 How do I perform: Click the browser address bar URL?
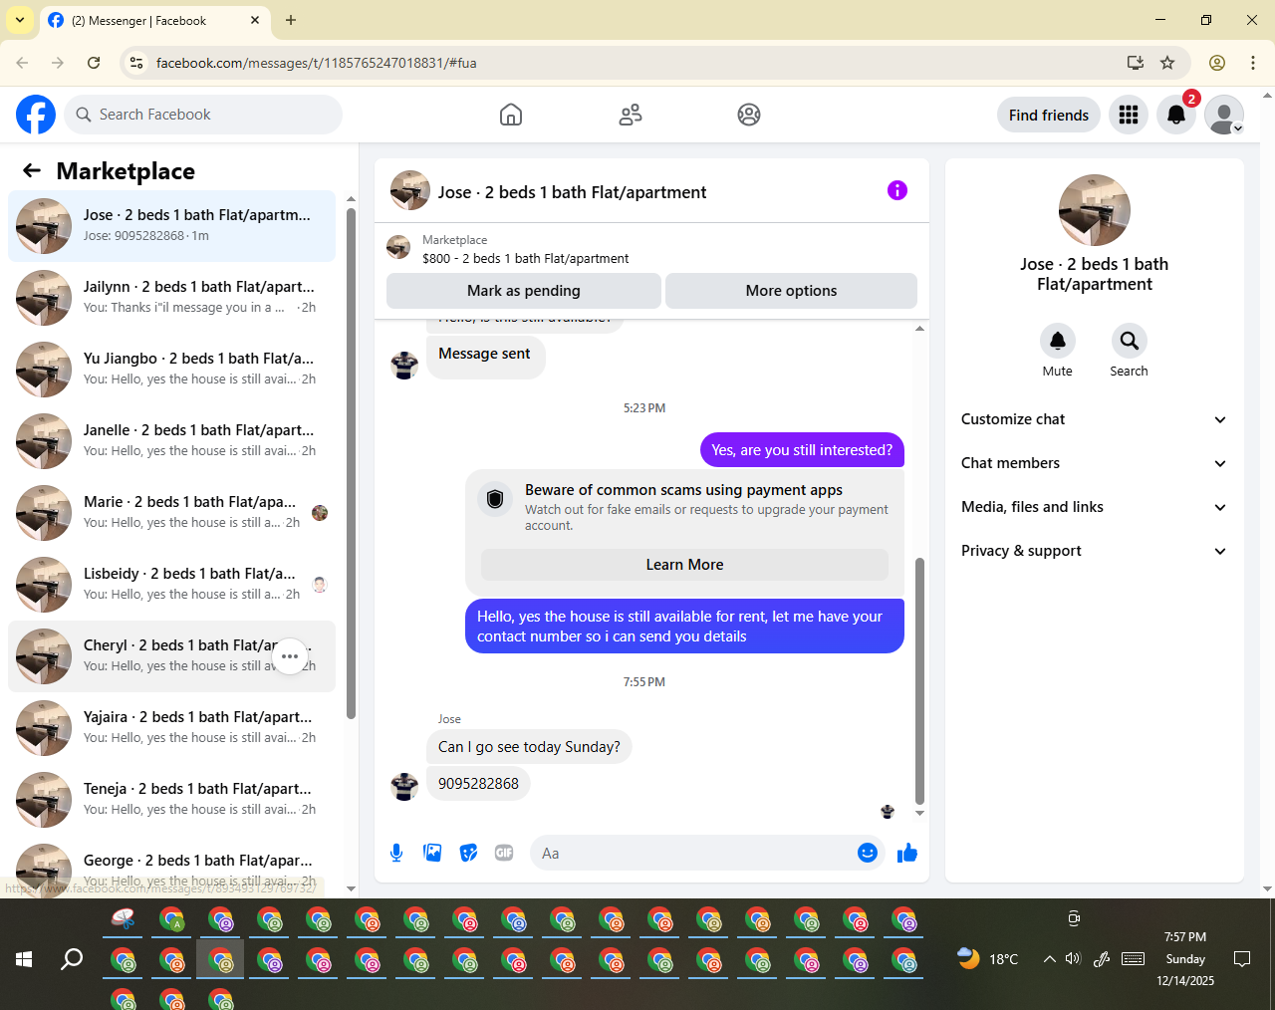(x=316, y=63)
